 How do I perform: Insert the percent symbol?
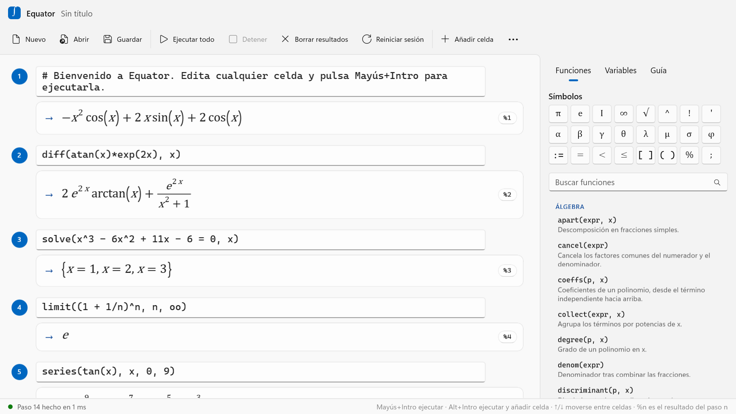pos(689,155)
